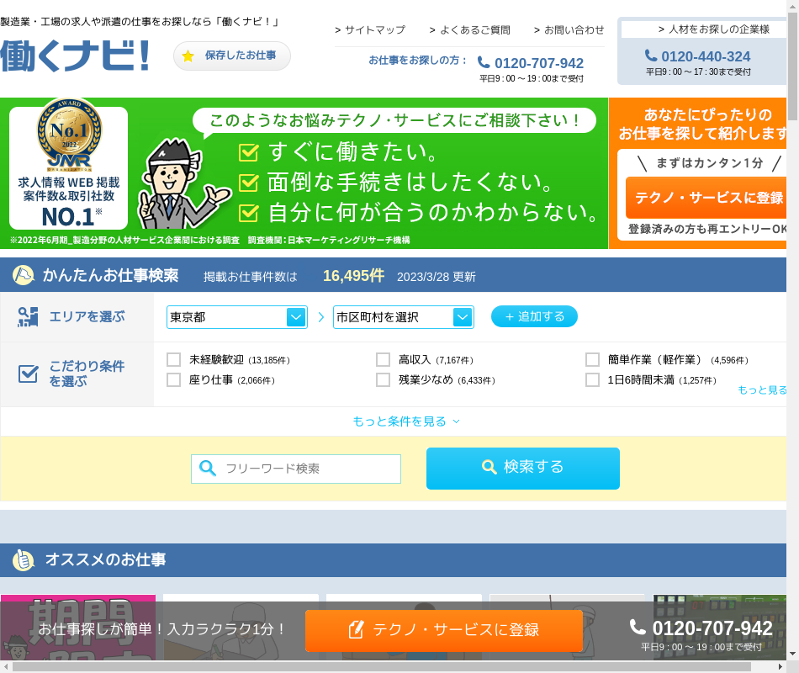The image size is (799, 673).
Task: Open the 東京都 prefecture dropdown
Action: [237, 317]
